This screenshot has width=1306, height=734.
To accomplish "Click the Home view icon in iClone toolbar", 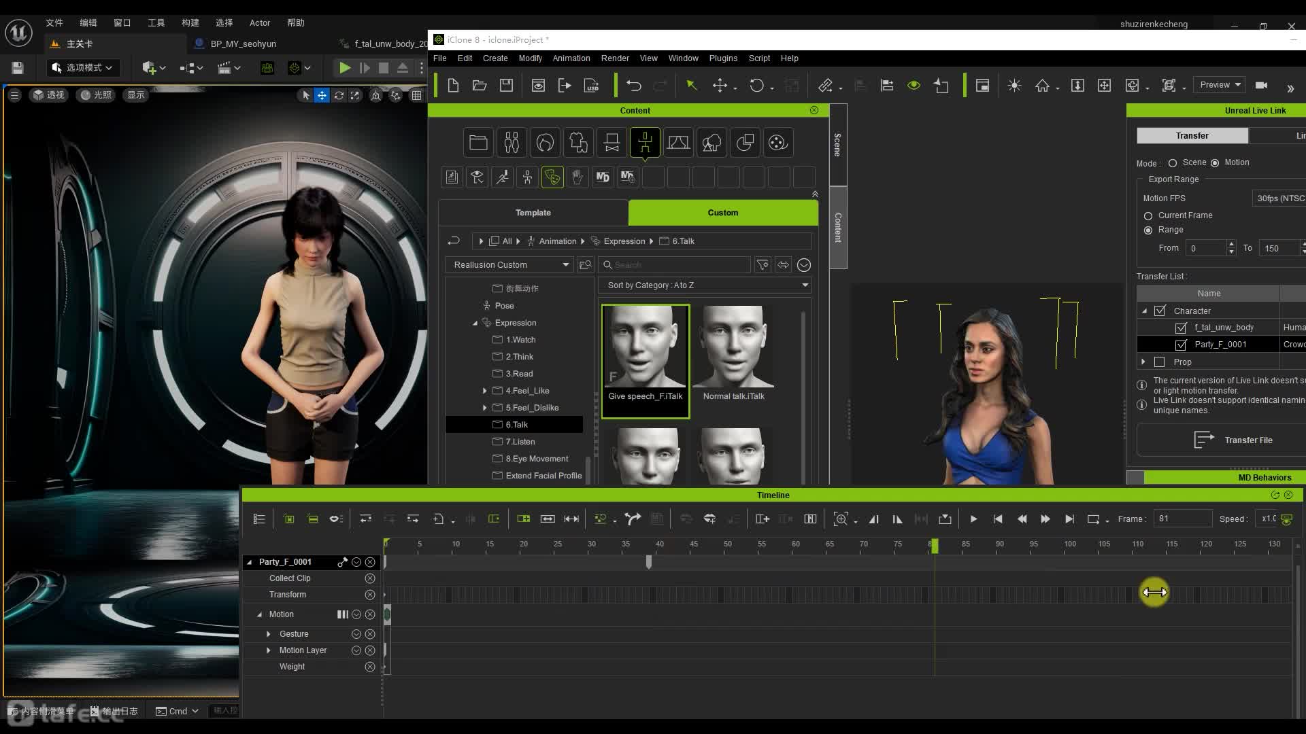I will click(x=1042, y=86).
